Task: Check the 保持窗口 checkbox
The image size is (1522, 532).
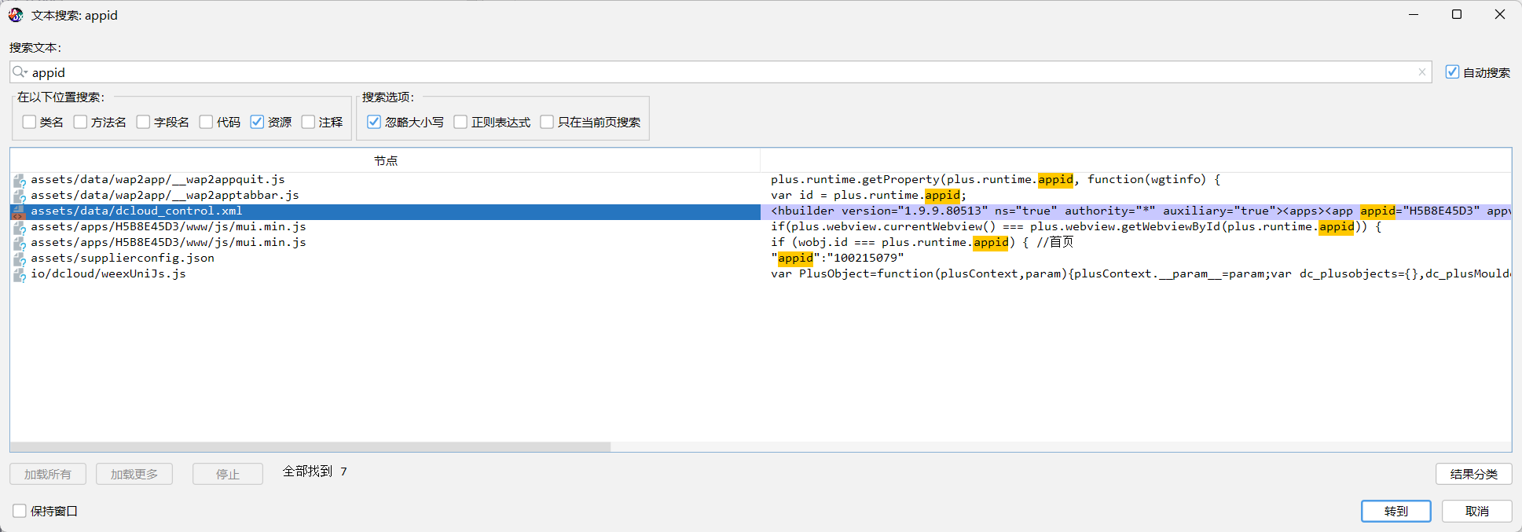Action: click(20, 511)
